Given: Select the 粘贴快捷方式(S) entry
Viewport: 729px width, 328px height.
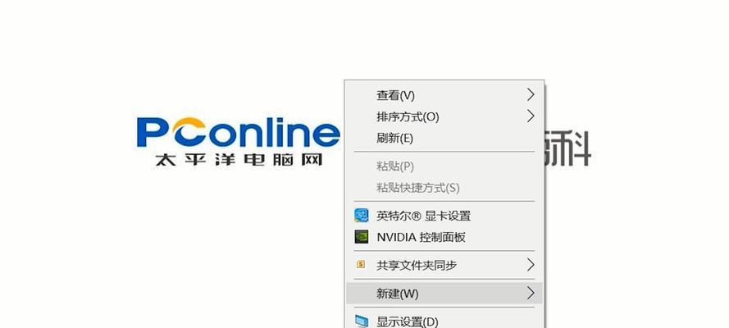Looking at the screenshot, I should (444, 188).
